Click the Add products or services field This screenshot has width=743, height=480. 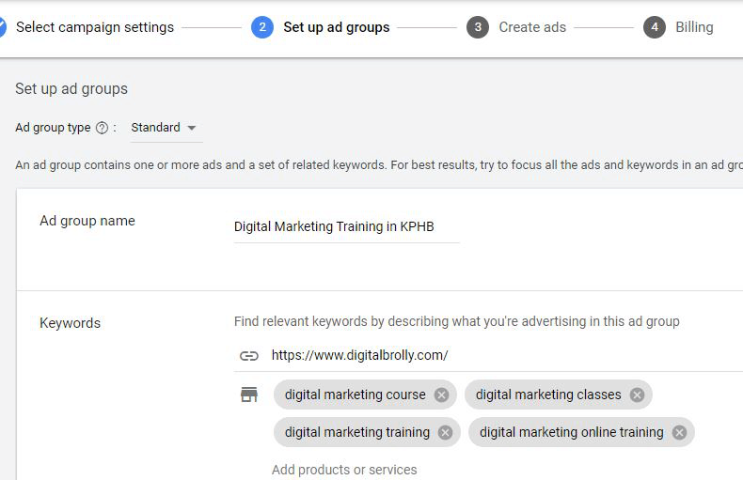pos(344,470)
